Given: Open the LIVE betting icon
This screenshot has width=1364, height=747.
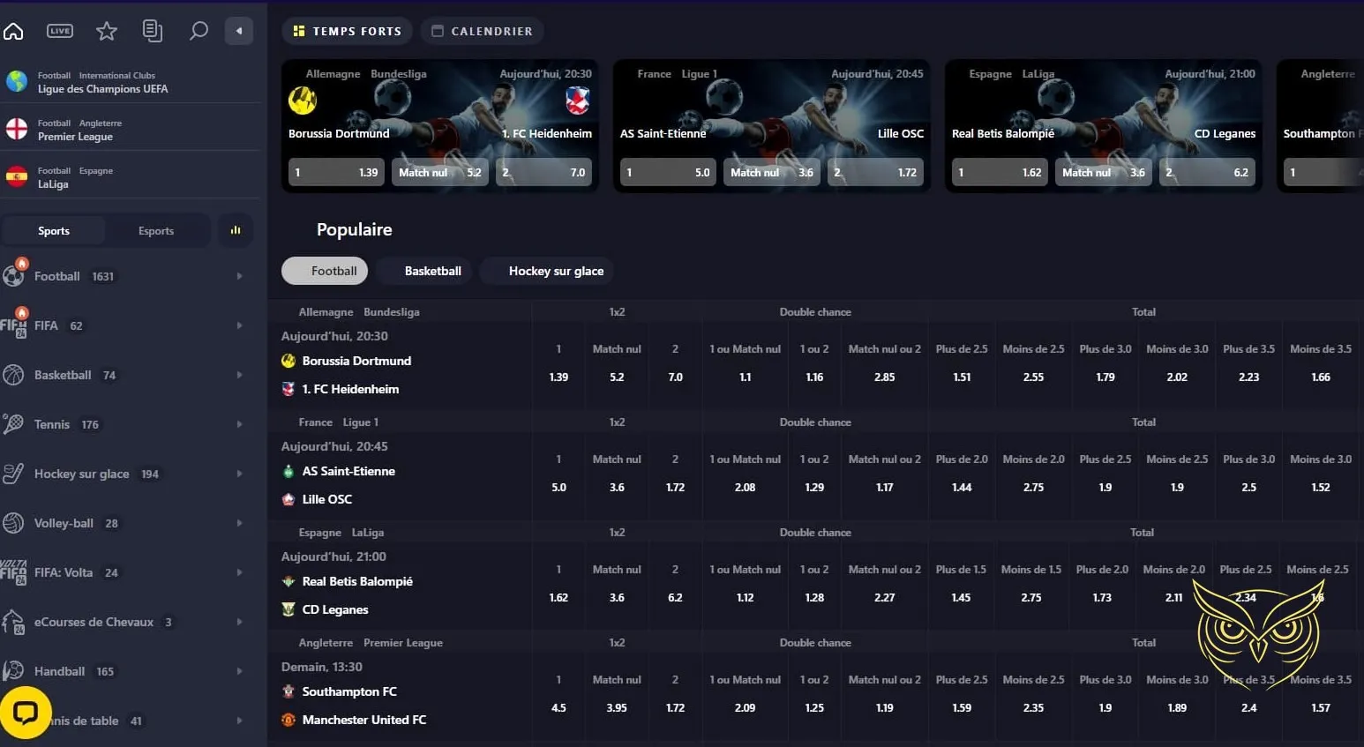Looking at the screenshot, I should tap(60, 31).
